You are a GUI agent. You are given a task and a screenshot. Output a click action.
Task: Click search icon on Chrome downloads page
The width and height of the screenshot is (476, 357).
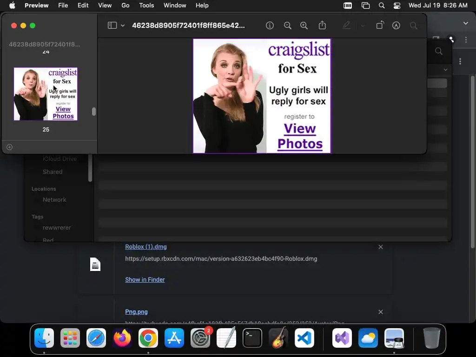pyautogui.click(x=439, y=51)
